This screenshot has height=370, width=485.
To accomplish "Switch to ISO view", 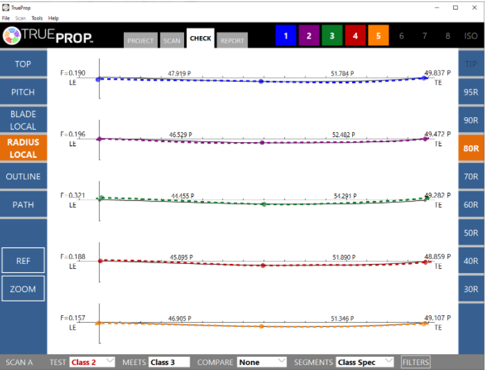I will point(470,36).
